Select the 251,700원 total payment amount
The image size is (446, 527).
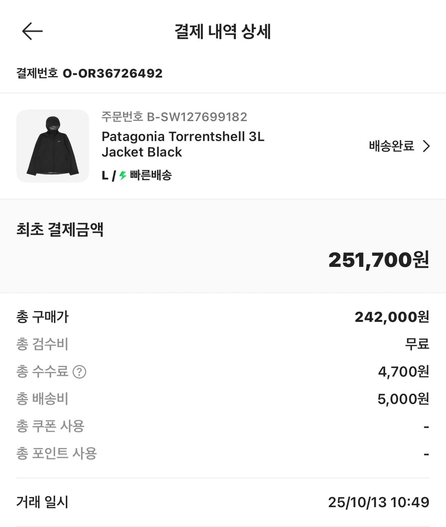(x=379, y=260)
